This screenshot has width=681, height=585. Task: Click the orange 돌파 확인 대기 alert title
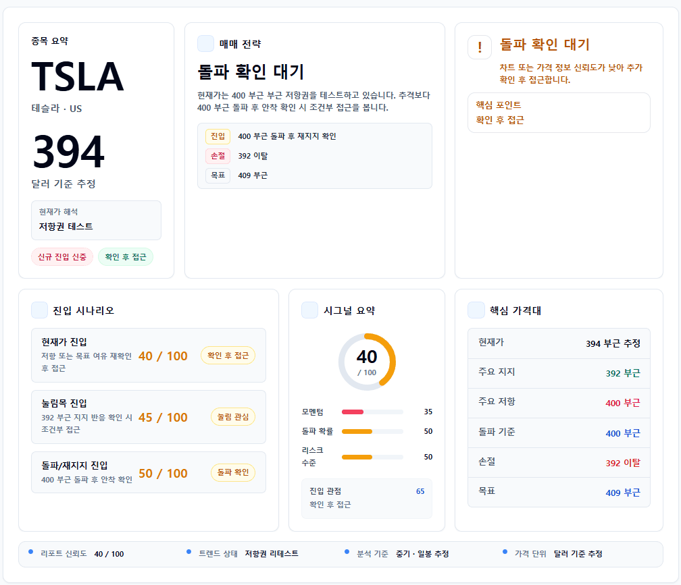(x=545, y=45)
